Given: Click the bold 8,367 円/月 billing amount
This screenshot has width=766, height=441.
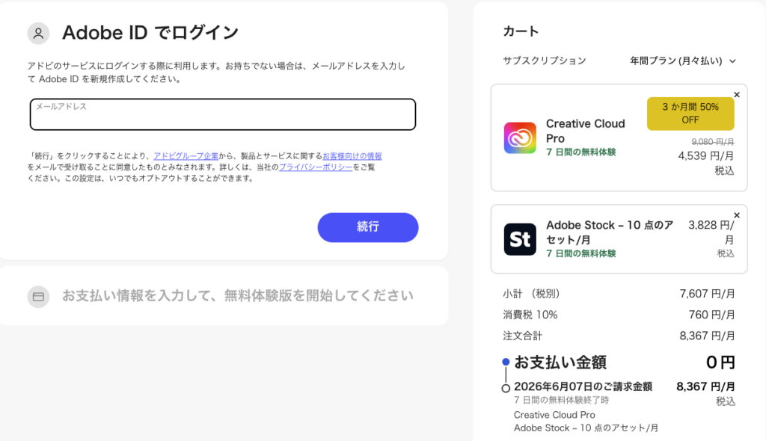Looking at the screenshot, I should tap(705, 386).
